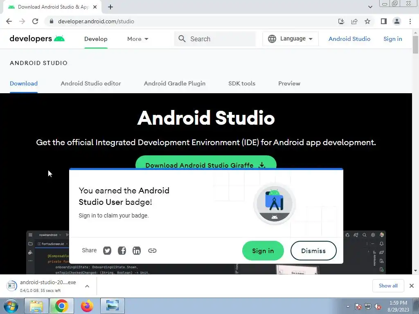Click the Chrome taskbar icon
This screenshot has height=314, width=419.
click(x=61, y=306)
